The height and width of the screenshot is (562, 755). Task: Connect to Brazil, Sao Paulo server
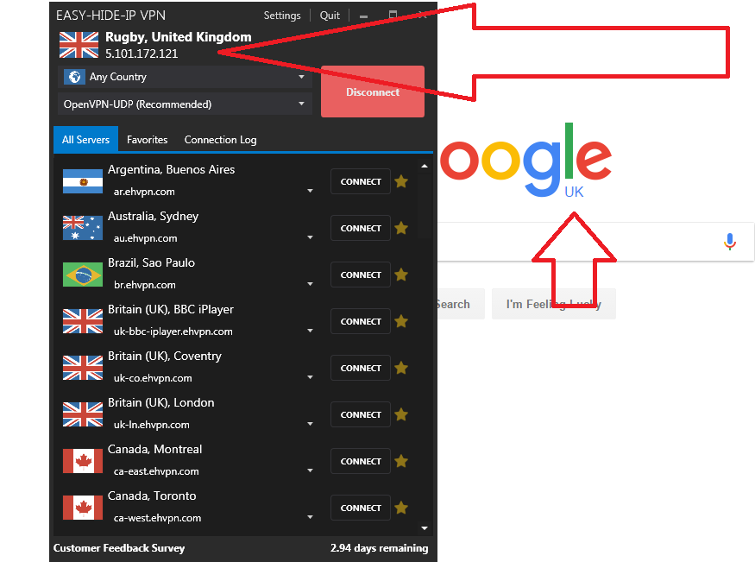[x=361, y=275]
